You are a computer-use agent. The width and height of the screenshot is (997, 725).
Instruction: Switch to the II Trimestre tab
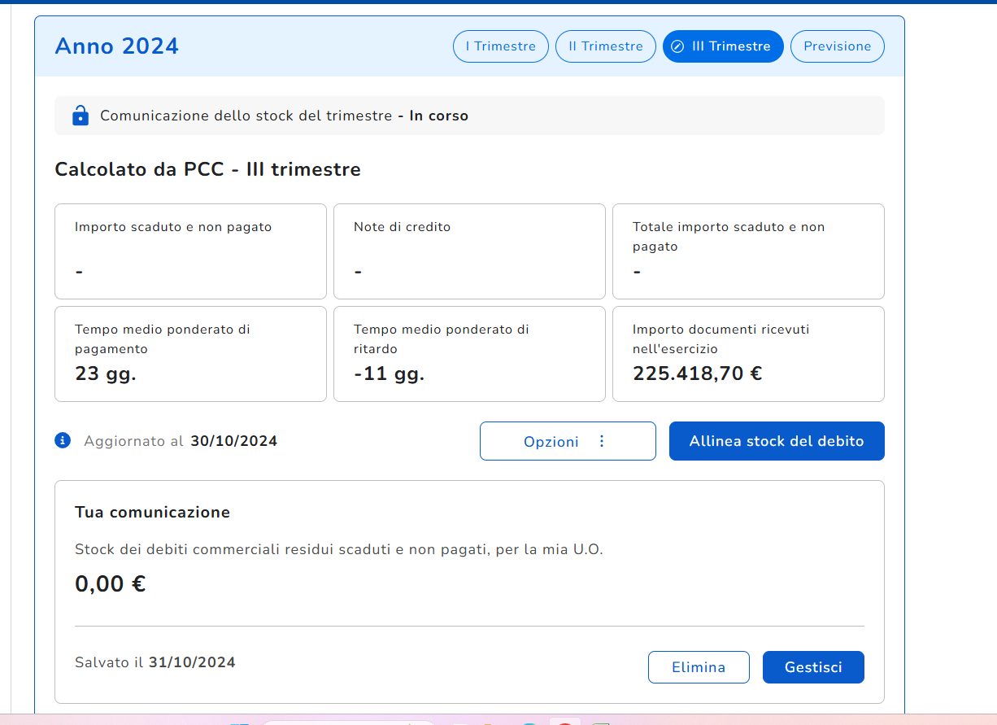coord(605,46)
